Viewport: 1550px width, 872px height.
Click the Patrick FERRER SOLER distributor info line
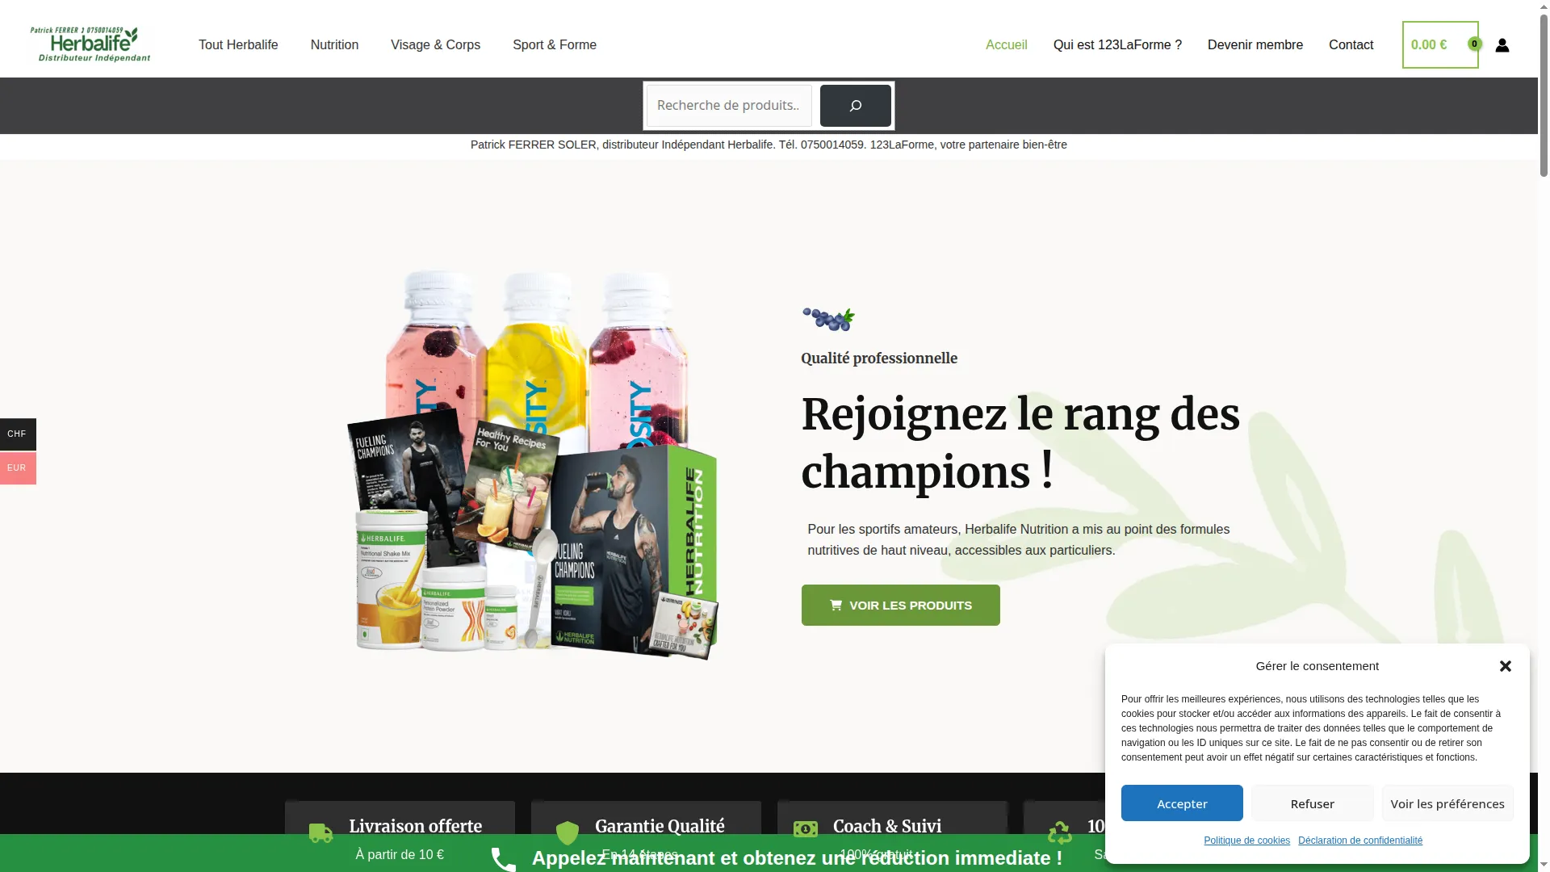(x=769, y=145)
